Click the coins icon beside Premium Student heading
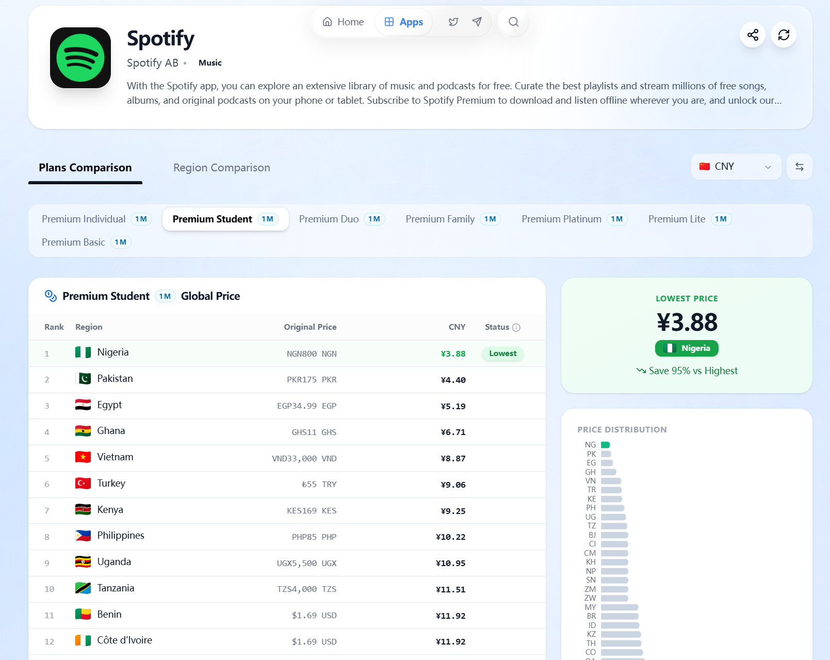 (x=51, y=296)
